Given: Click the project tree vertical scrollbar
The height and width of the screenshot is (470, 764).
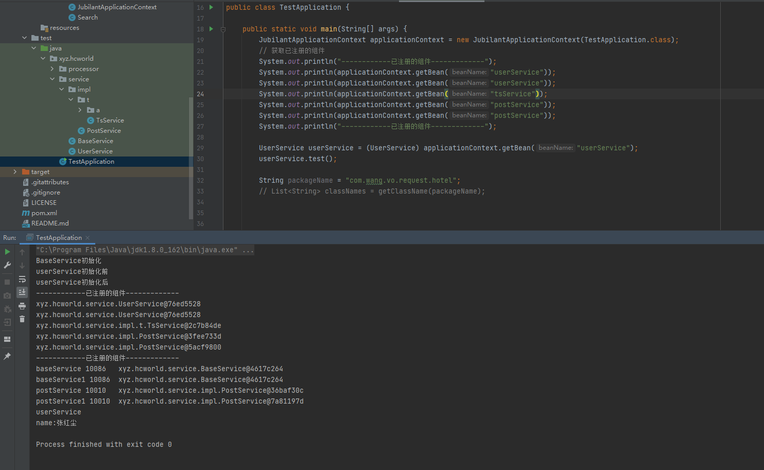Looking at the screenshot, I should point(191,154).
